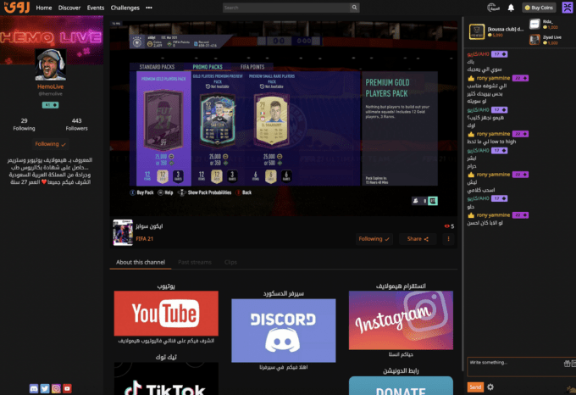Send the chat message

[x=475, y=387]
